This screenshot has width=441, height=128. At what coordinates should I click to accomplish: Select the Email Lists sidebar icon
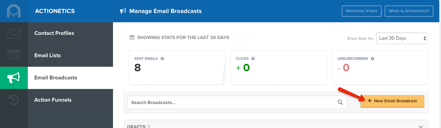14,55
